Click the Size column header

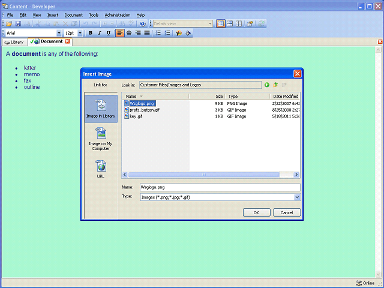(x=207, y=97)
